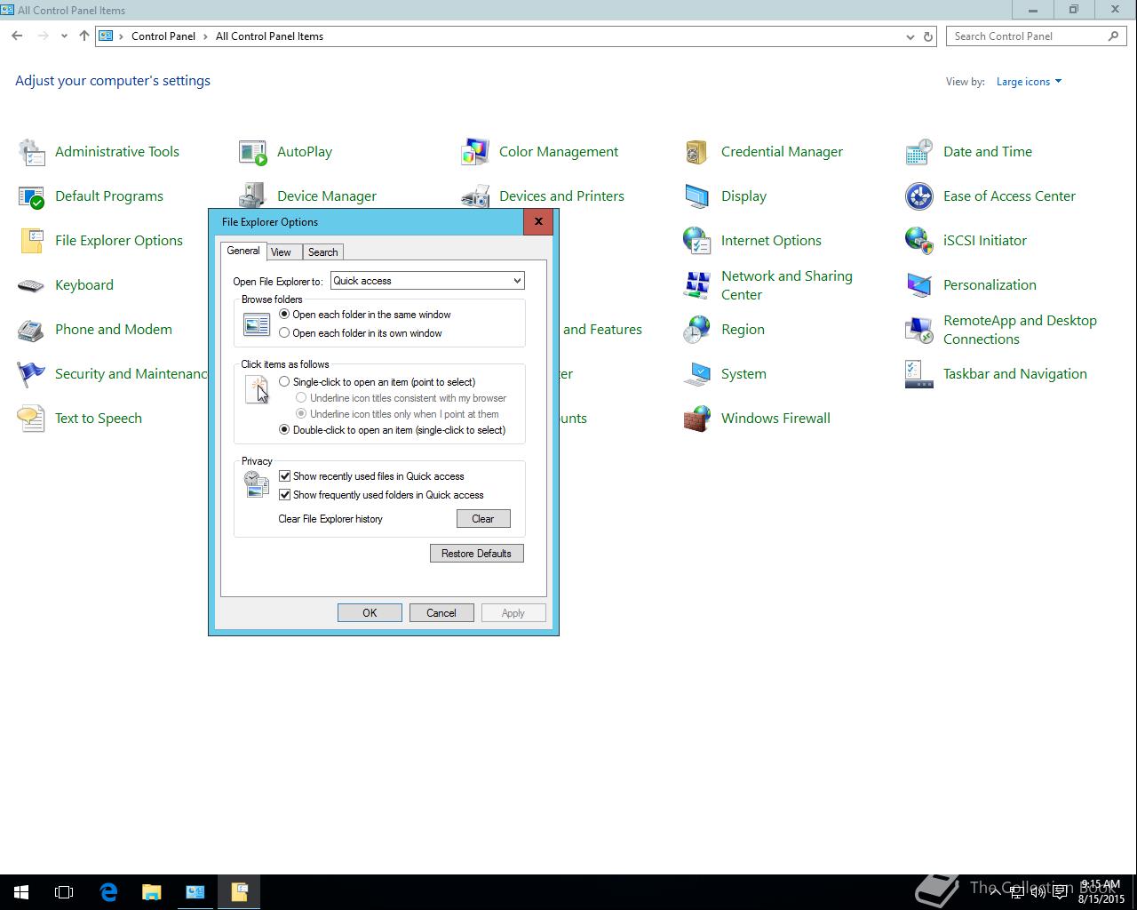
Task: Expand the chevron after Control Panel breadcrumb
Action: pyautogui.click(x=205, y=36)
